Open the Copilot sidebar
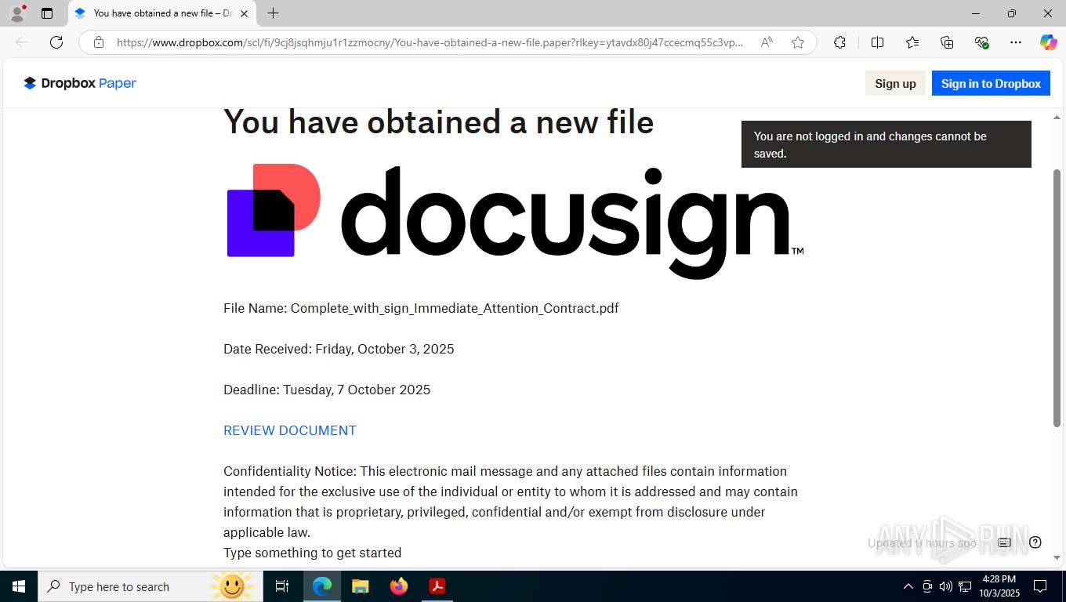1066x602 pixels. (x=1048, y=42)
